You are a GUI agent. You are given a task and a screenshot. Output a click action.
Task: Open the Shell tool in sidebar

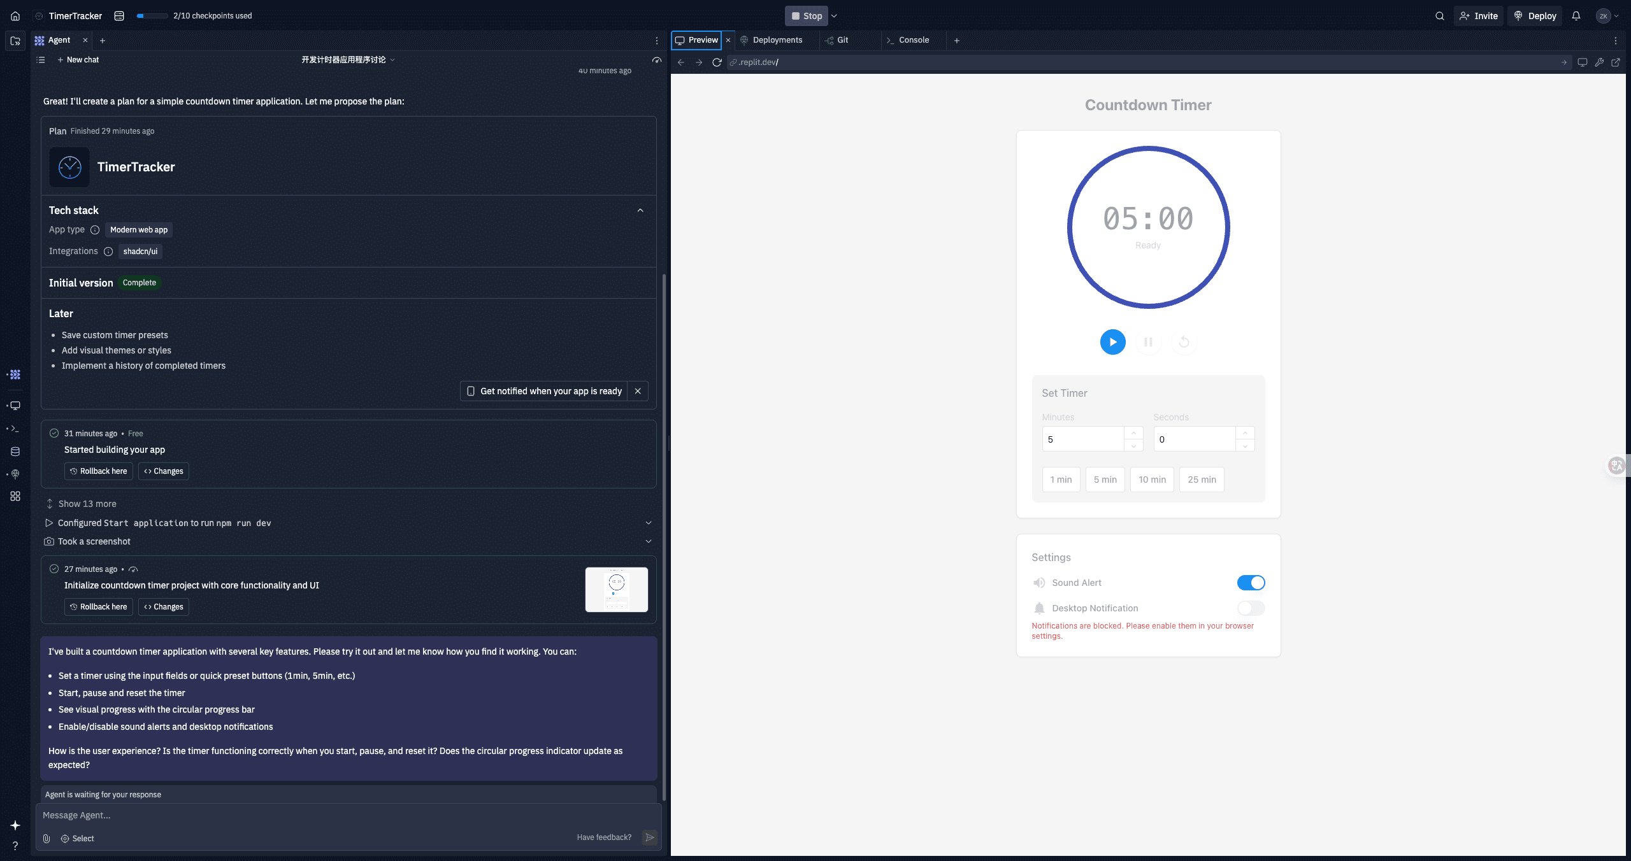point(15,429)
